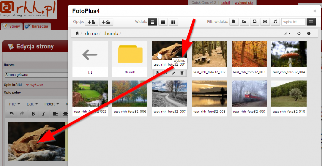The height and width of the screenshot is (166, 322).
Task: Click the rhh.pl logo
Action: [28, 9]
